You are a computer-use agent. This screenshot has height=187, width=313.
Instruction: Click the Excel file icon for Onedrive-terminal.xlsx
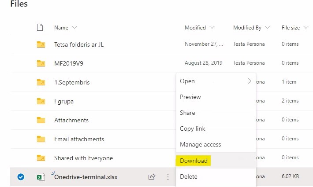[41, 177]
